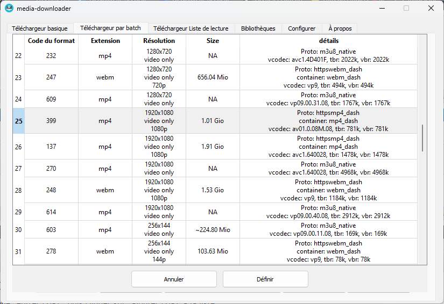Maximize the media-downloader window
444x304 pixels.
(x=406, y=8)
